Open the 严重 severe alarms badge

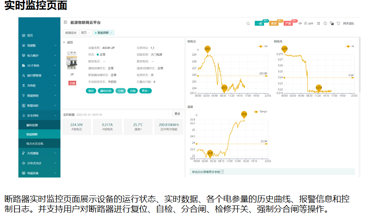(x=288, y=24)
